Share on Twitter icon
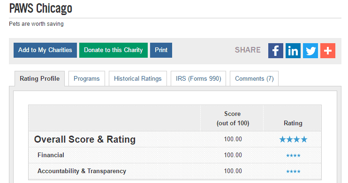The height and width of the screenshot is (183, 348). click(x=310, y=51)
